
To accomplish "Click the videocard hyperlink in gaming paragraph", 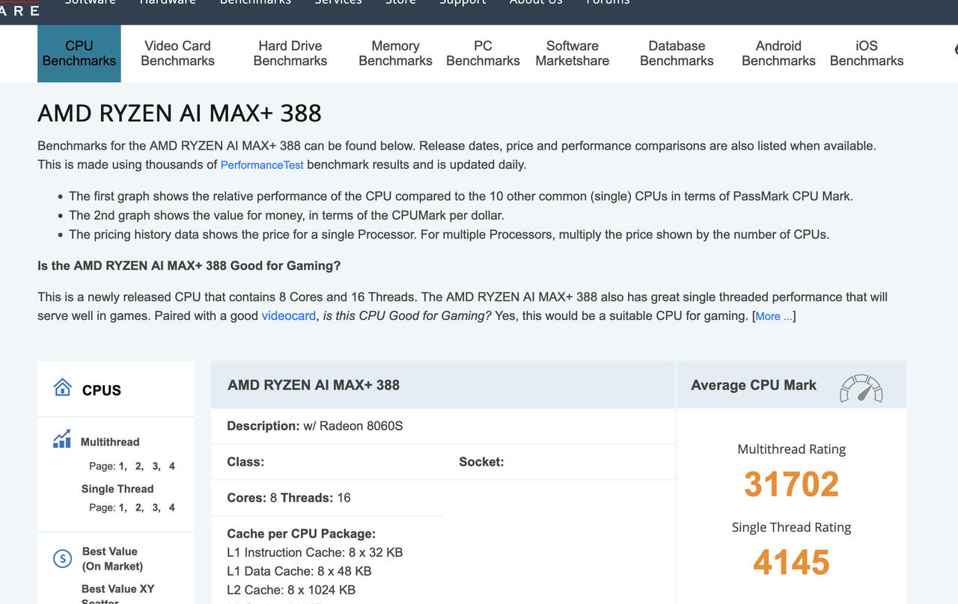I will (x=288, y=315).
